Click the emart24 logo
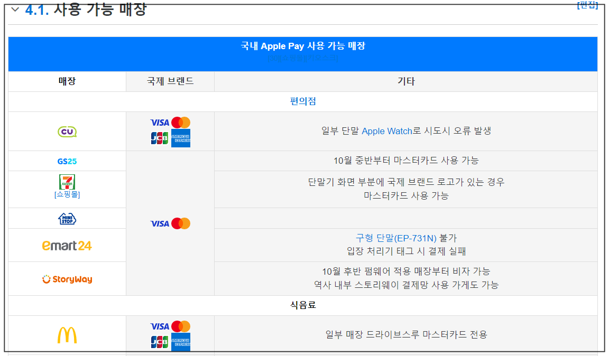This screenshot has width=609, height=356. click(x=67, y=246)
